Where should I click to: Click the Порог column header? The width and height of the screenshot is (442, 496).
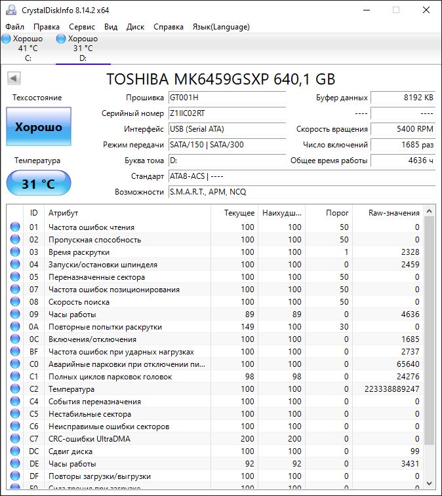(329, 213)
